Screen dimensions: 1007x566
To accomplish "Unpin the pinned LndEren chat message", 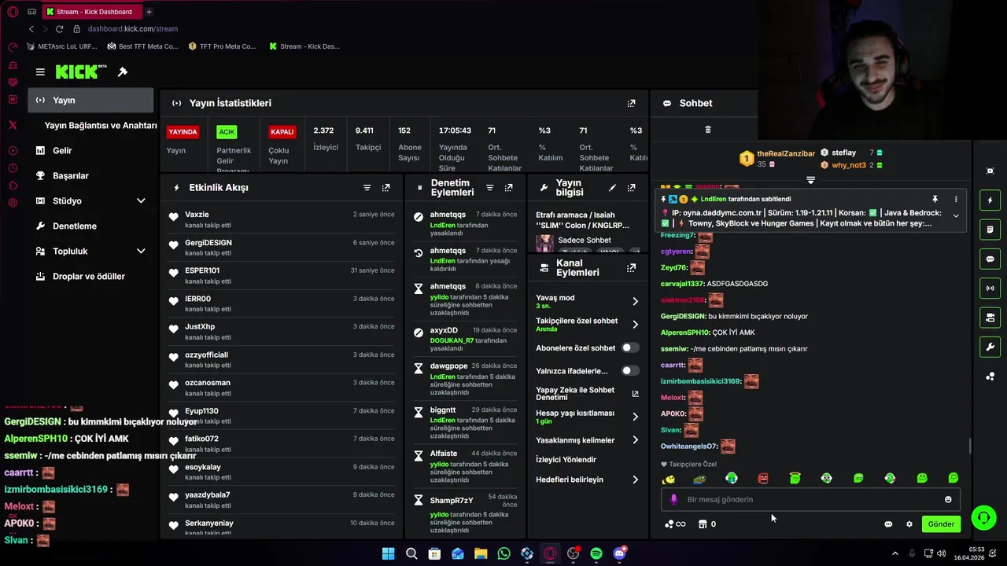I will click(x=935, y=200).
